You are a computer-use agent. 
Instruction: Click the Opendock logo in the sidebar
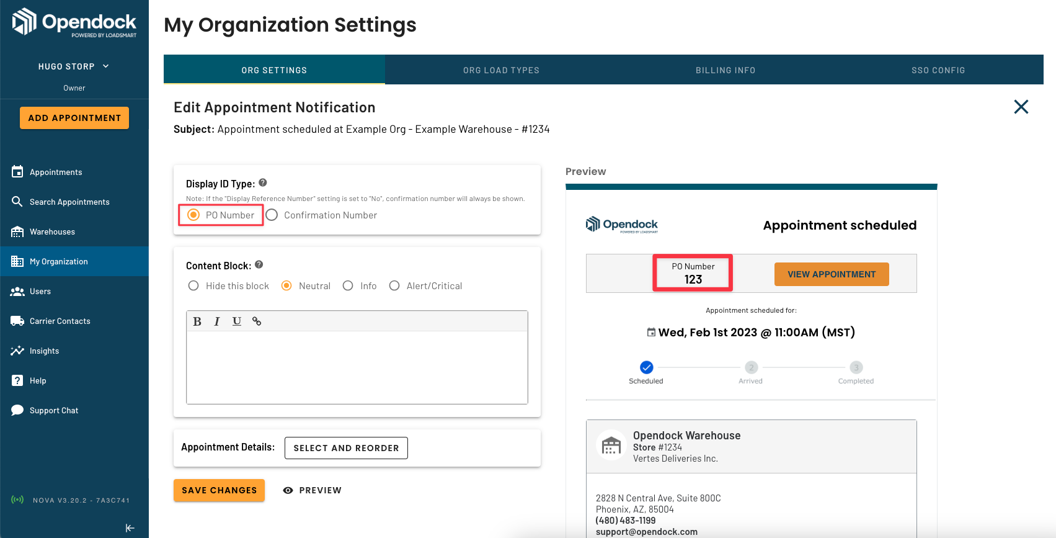click(x=74, y=22)
